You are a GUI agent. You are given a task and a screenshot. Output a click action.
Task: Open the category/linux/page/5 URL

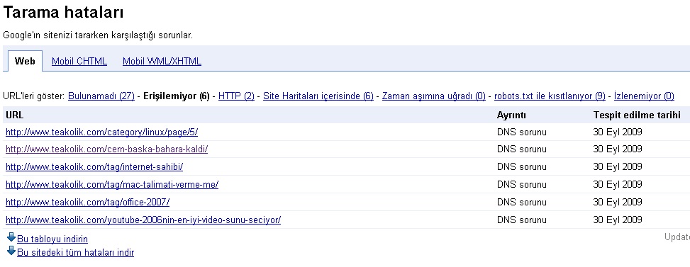101,132
